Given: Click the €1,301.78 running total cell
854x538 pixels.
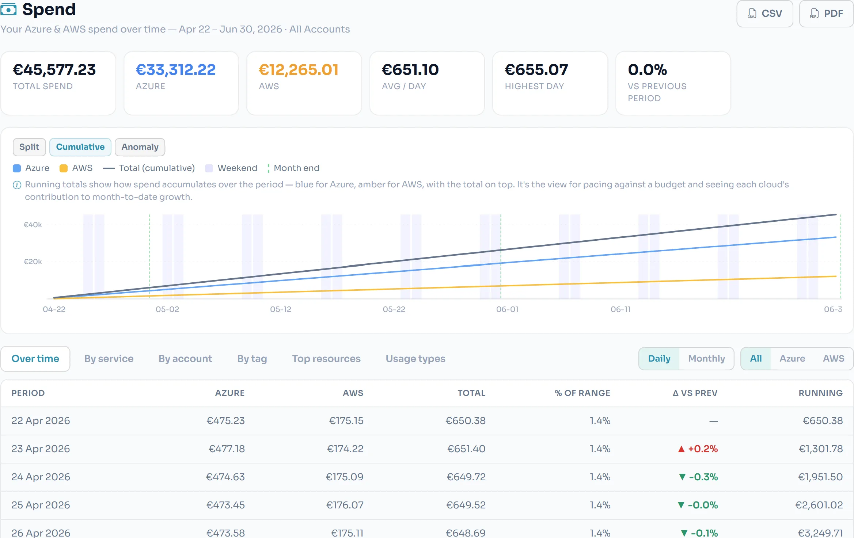Looking at the screenshot, I should click(x=821, y=449).
